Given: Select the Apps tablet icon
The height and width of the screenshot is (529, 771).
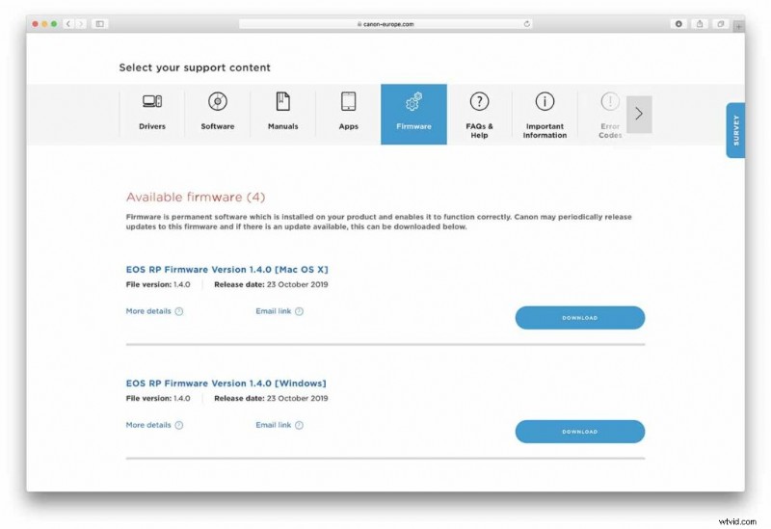Looking at the screenshot, I should [x=348, y=114].
